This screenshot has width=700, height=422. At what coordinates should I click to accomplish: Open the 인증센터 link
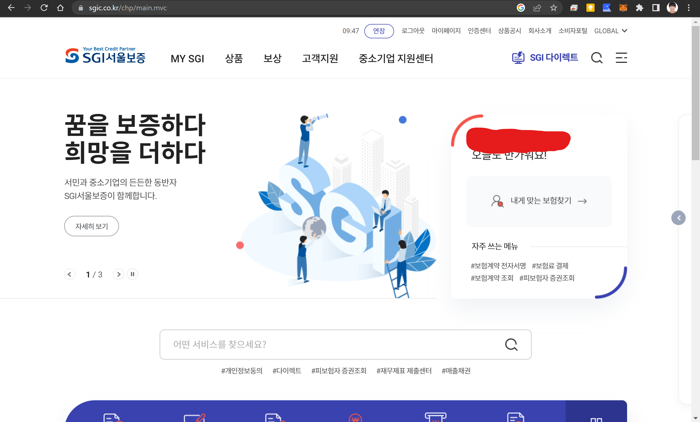point(479,31)
